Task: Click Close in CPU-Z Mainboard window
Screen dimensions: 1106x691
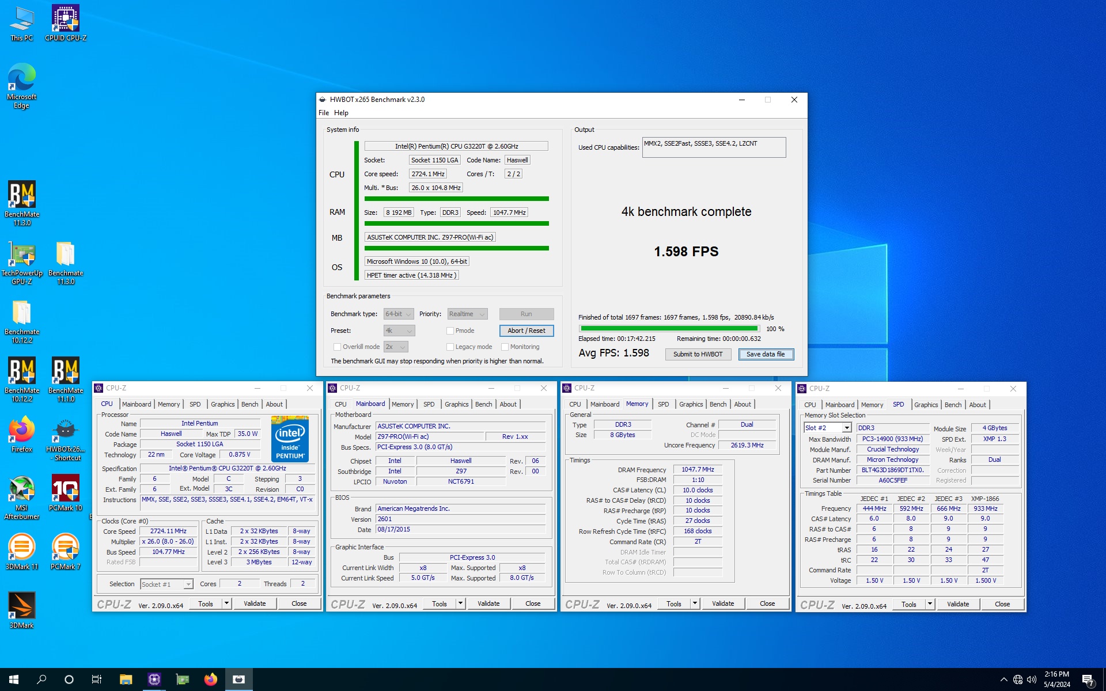Action: [533, 603]
